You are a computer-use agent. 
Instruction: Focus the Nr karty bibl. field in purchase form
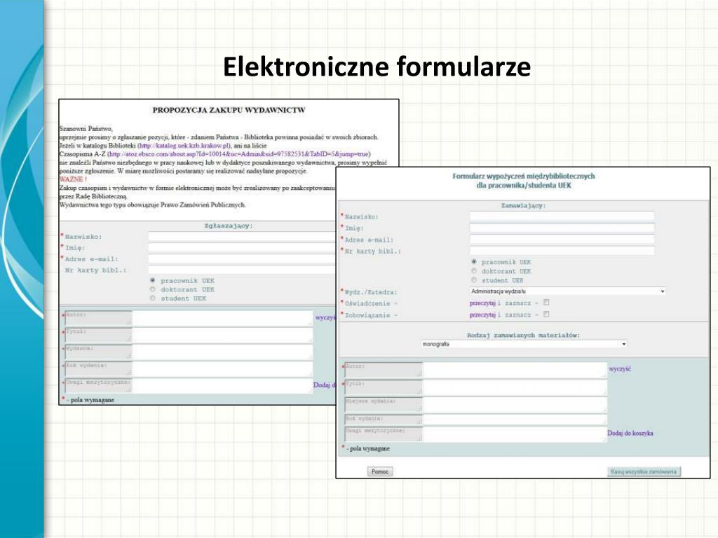[x=242, y=270]
